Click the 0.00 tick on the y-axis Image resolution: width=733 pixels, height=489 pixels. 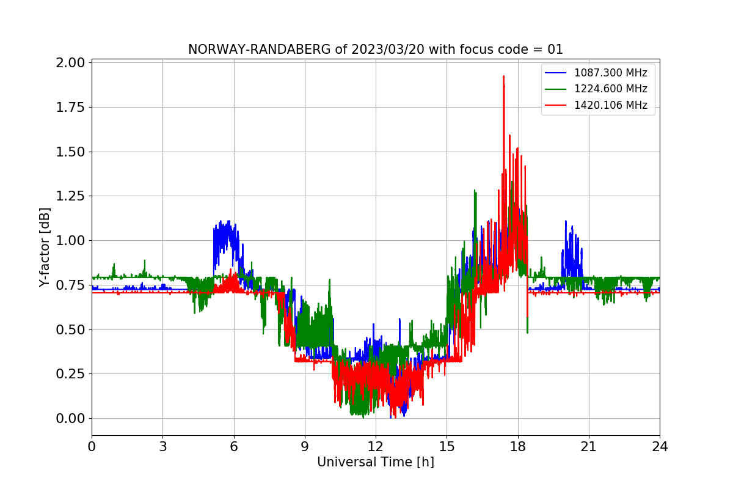pyautogui.click(x=71, y=418)
